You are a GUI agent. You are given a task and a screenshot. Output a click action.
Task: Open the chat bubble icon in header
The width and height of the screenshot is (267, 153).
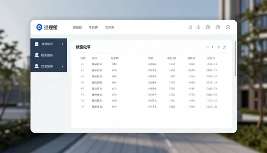[x=208, y=27]
